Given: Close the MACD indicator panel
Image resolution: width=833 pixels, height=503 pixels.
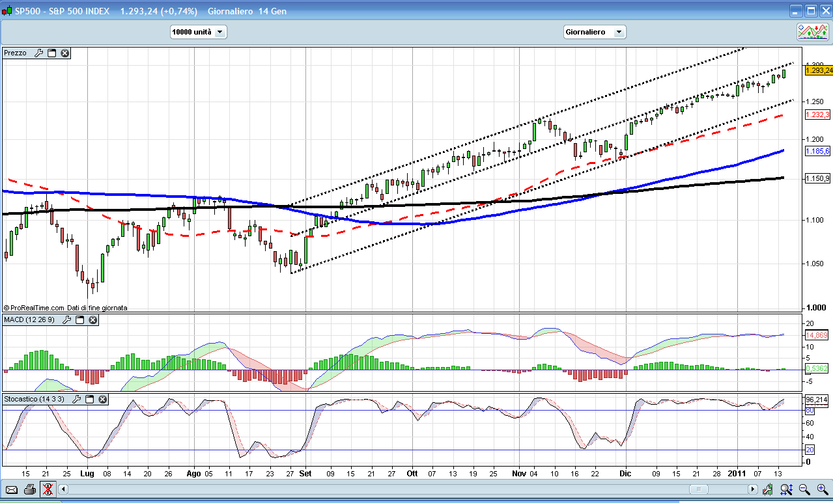Looking at the screenshot, I should coord(92,320).
